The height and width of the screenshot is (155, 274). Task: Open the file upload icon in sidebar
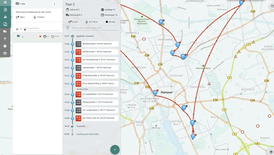[5, 9]
